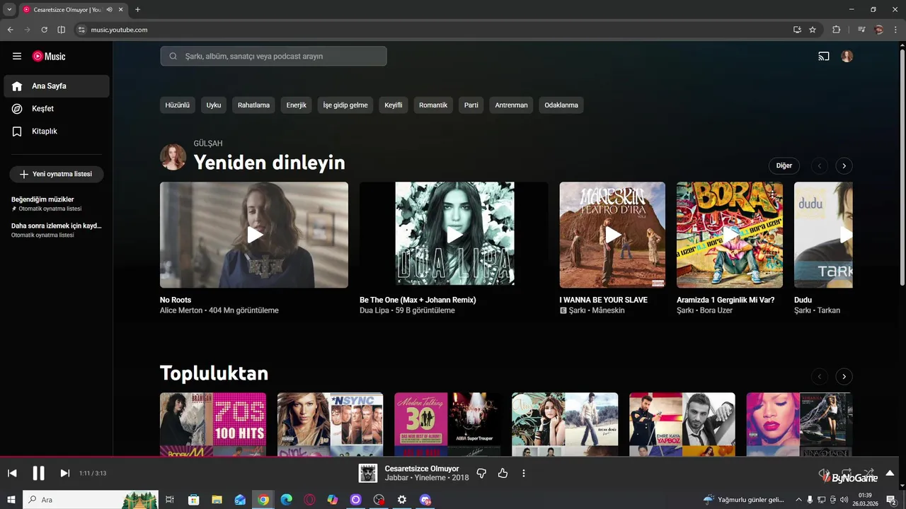Open the Chrome extensions puzzle icon
906x509 pixels.
tap(837, 30)
